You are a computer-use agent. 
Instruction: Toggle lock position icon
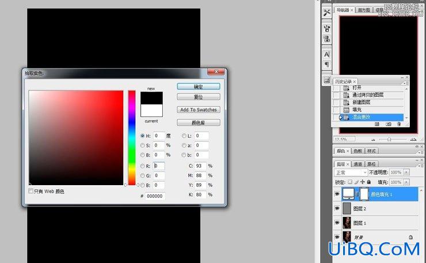(363, 182)
